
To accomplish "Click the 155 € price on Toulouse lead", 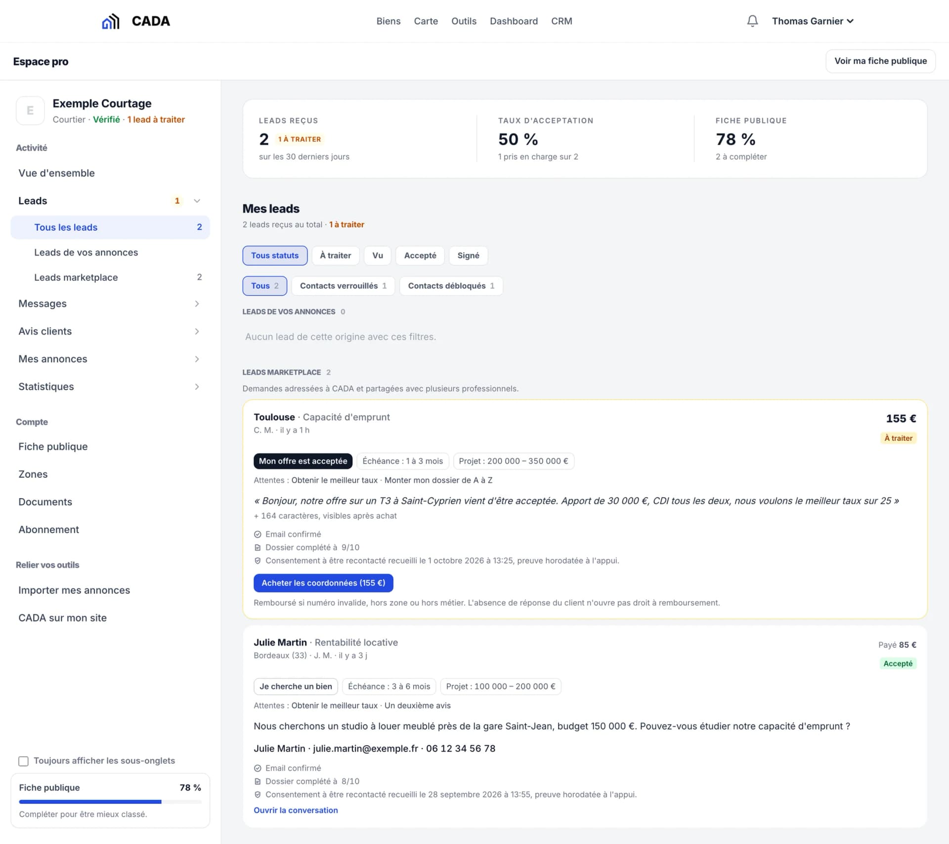I will coord(901,419).
